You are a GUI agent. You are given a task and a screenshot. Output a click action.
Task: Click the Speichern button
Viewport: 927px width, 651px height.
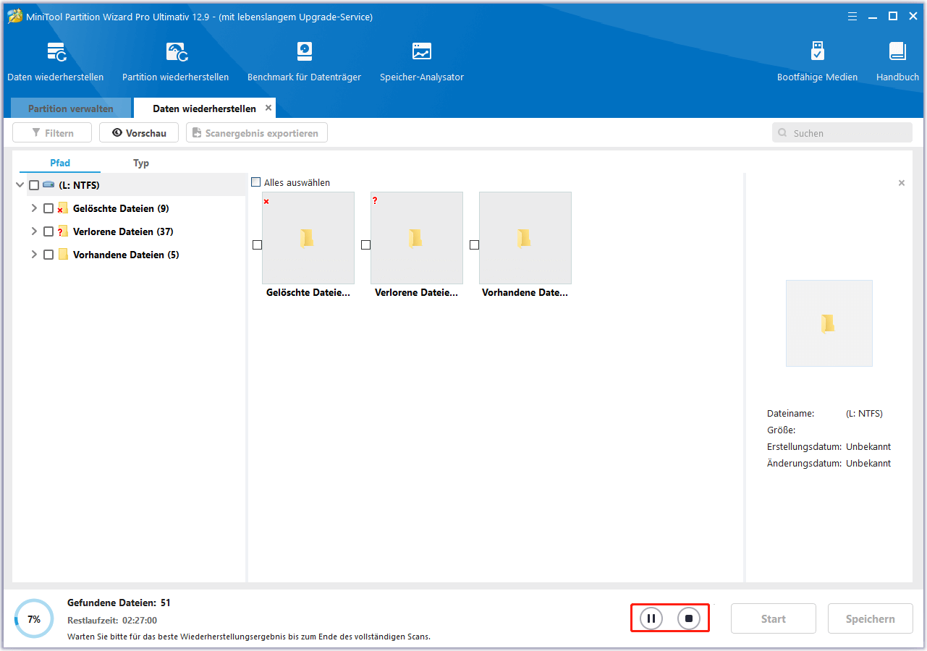pos(871,618)
